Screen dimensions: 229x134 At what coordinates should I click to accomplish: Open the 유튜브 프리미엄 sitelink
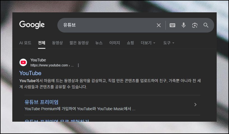click(41, 102)
